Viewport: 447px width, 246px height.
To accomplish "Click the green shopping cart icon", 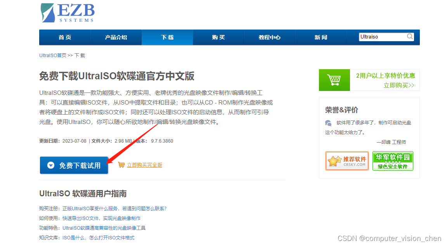I will [334, 80].
